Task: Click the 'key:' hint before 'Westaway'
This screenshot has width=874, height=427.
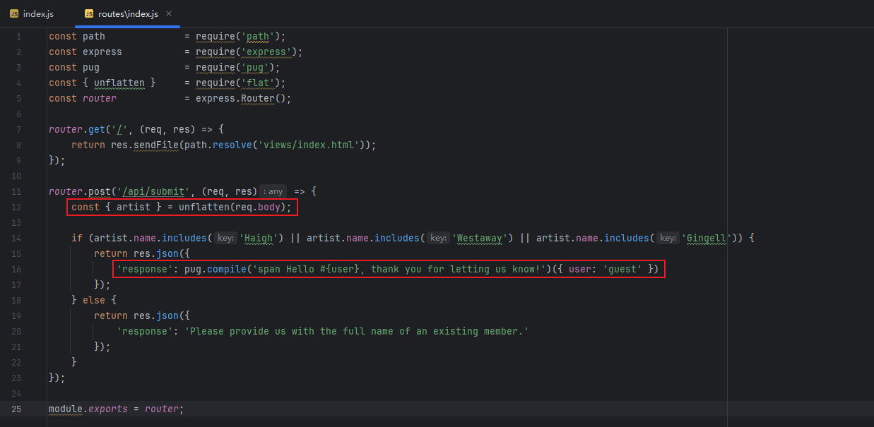Action: point(438,238)
